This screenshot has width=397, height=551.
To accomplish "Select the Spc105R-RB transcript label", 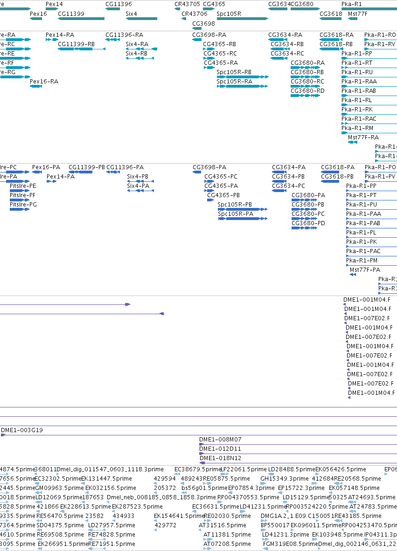I will pyautogui.click(x=234, y=72).
